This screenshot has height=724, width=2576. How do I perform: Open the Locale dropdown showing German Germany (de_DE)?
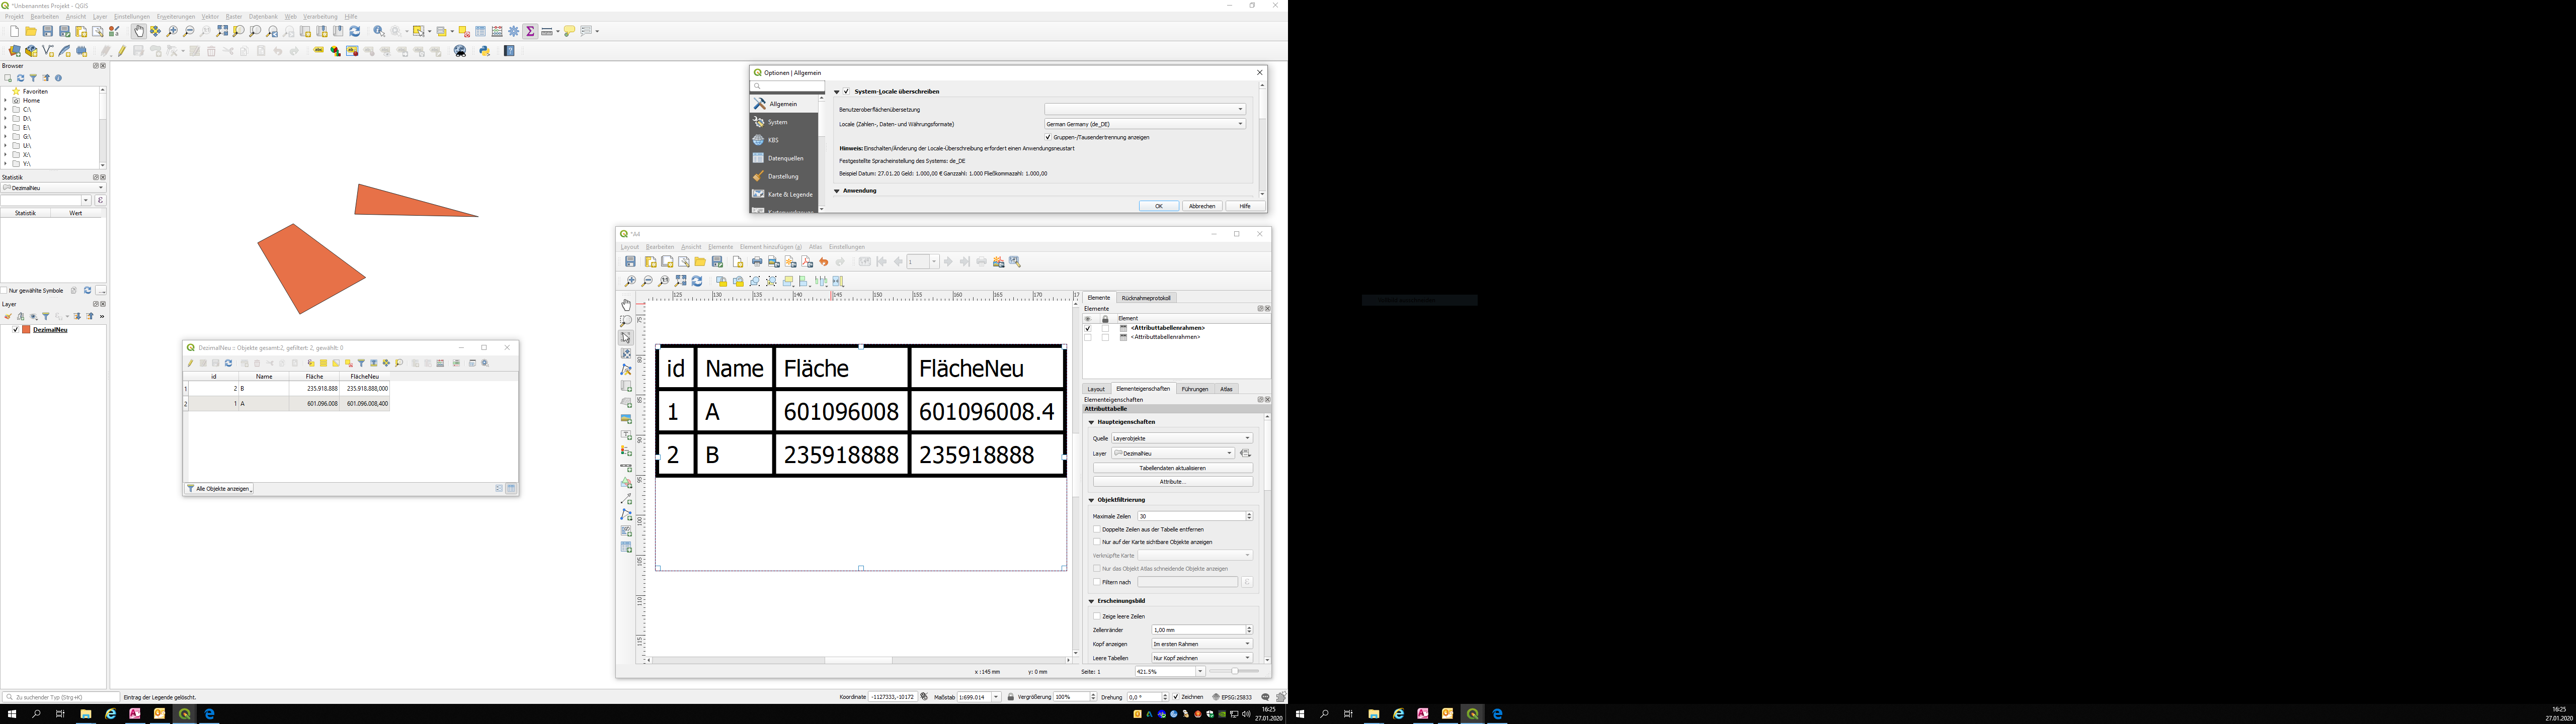(1145, 124)
